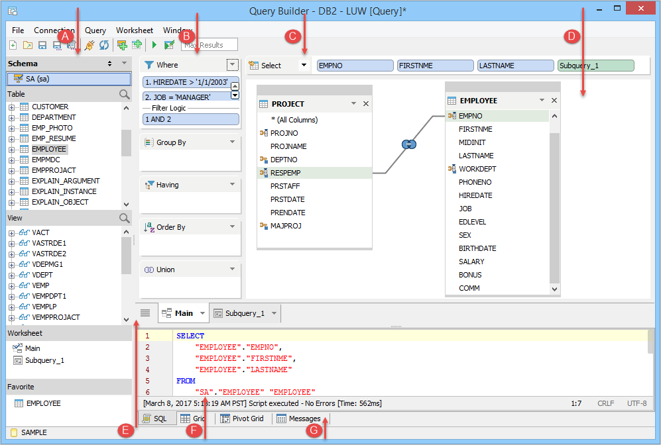This screenshot has width=661, height=445.
Task: Click the Having panel icon
Action: pos(149,185)
